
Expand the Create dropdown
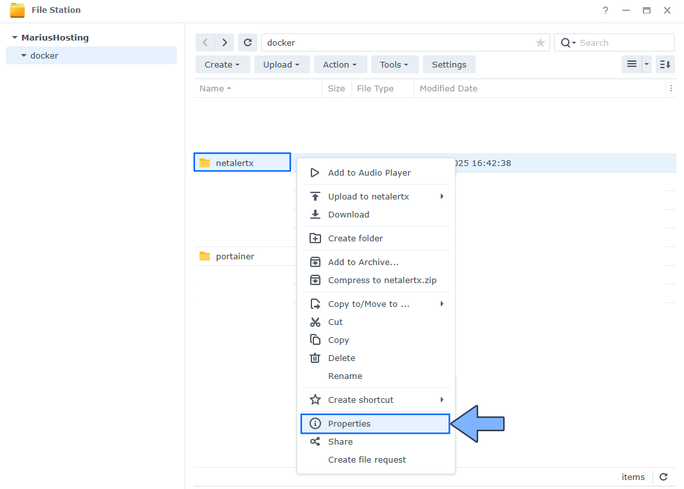click(222, 64)
